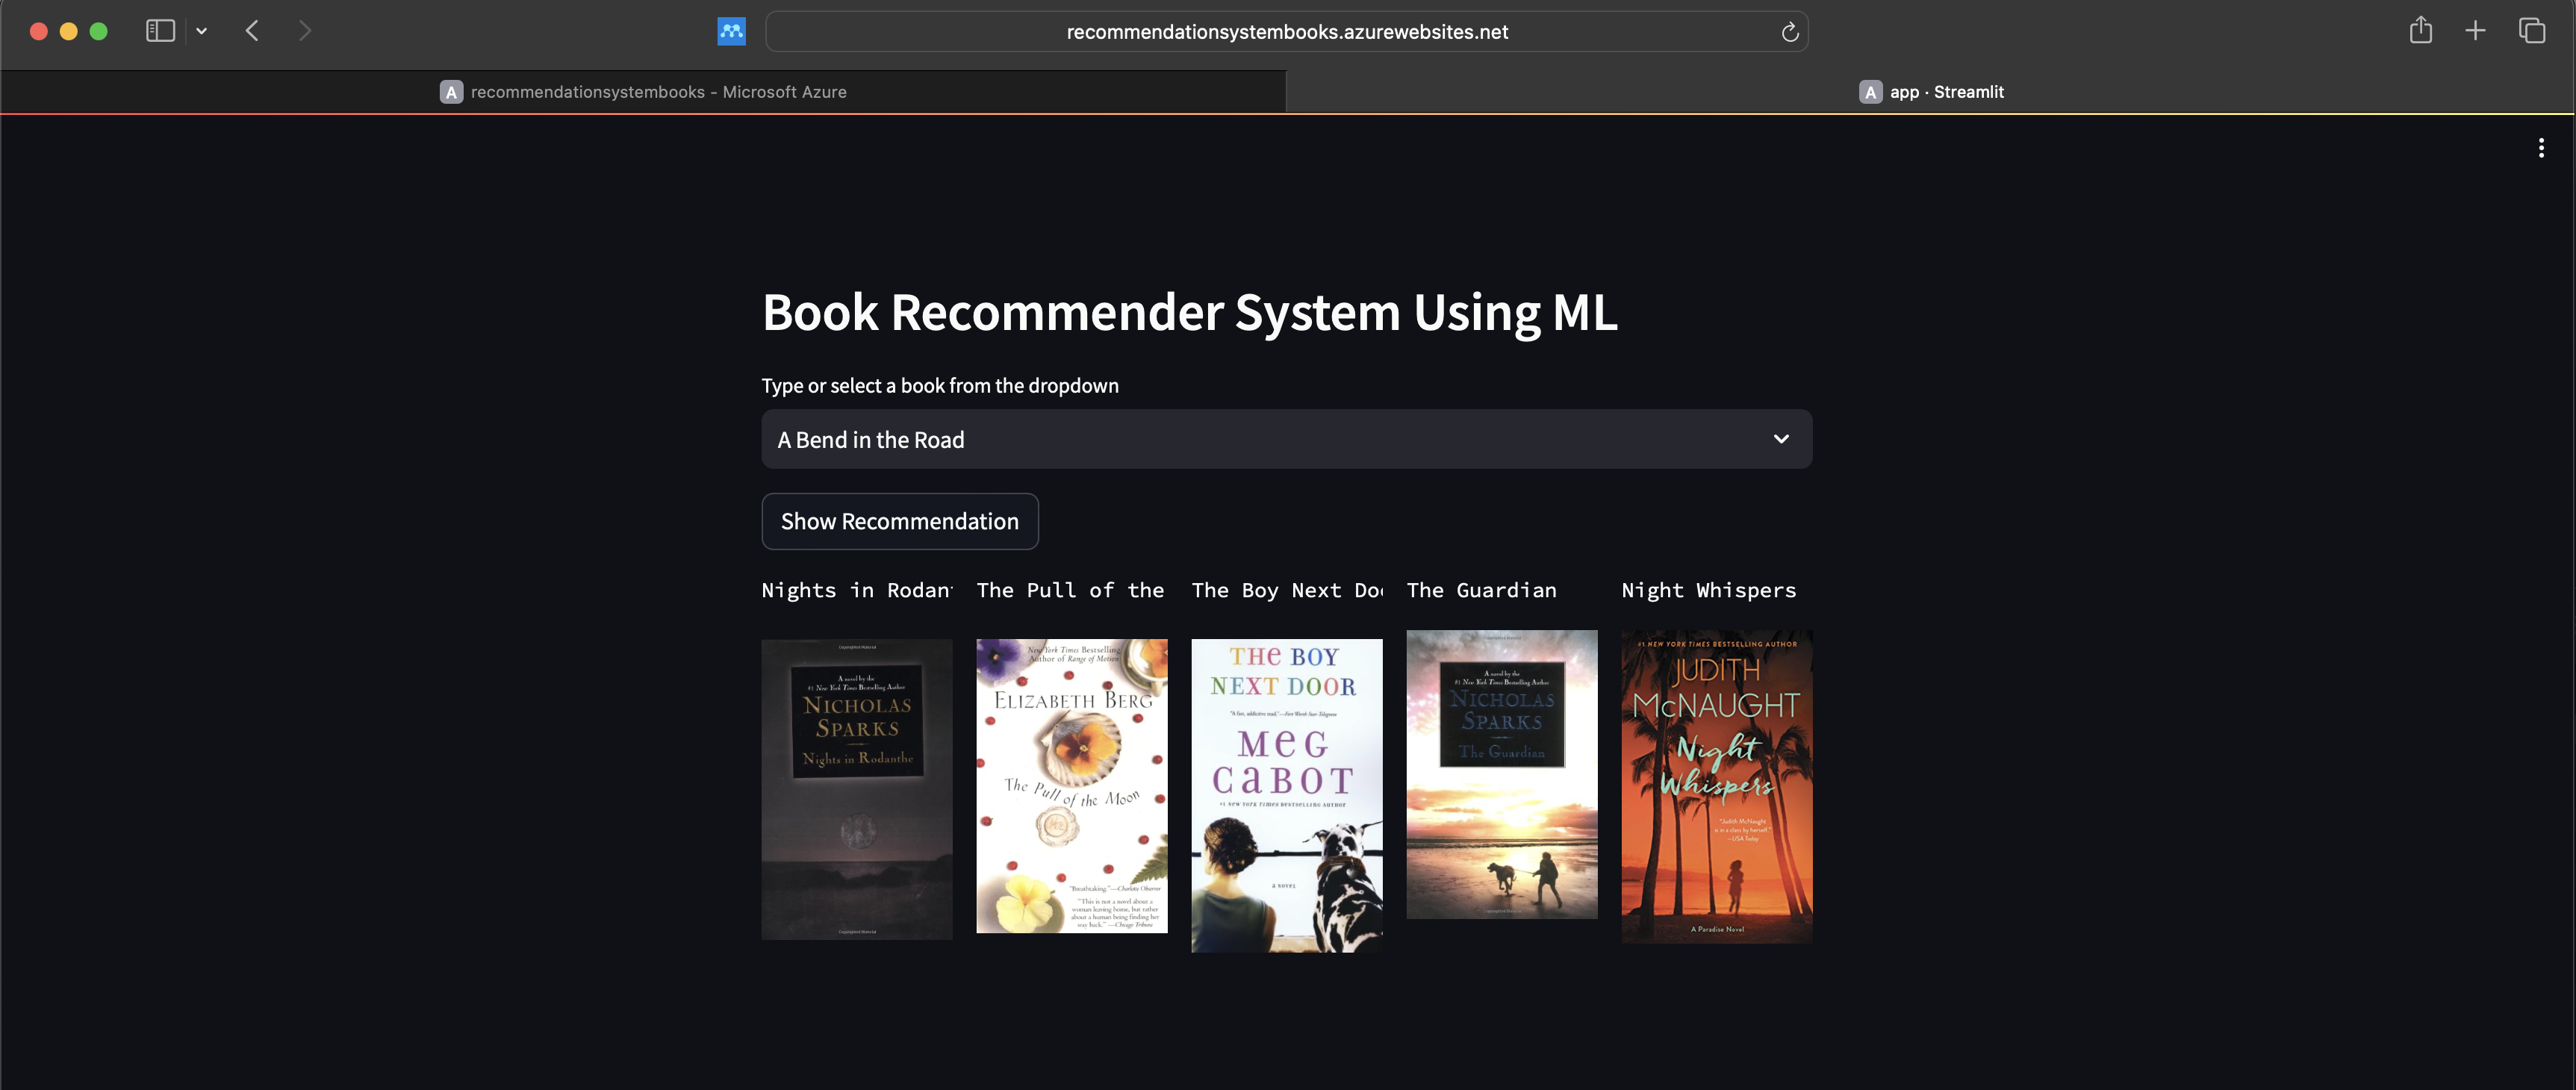
Task: Go back to the previous page
Action: (252, 31)
